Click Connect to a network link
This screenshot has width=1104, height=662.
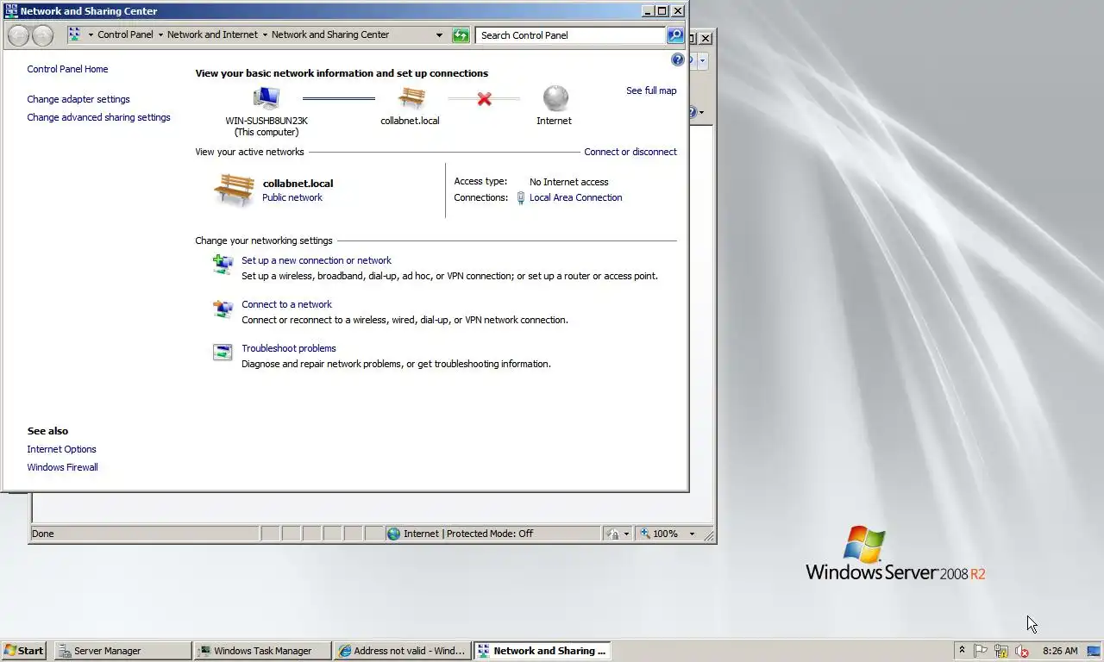[x=286, y=304]
